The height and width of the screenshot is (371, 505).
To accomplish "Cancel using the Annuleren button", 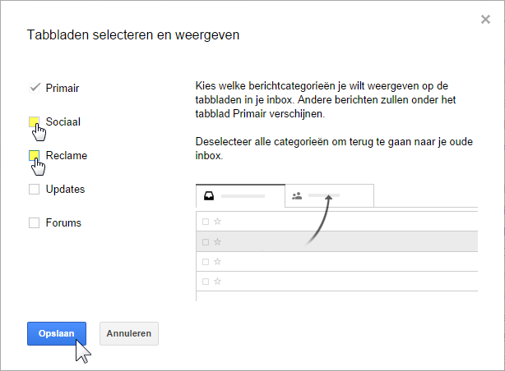I will pyautogui.click(x=129, y=333).
